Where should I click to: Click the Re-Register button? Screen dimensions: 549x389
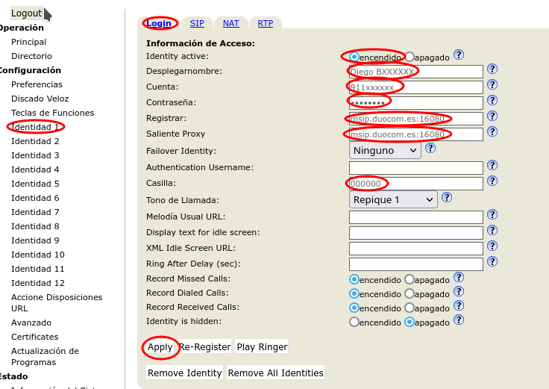[205, 347]
